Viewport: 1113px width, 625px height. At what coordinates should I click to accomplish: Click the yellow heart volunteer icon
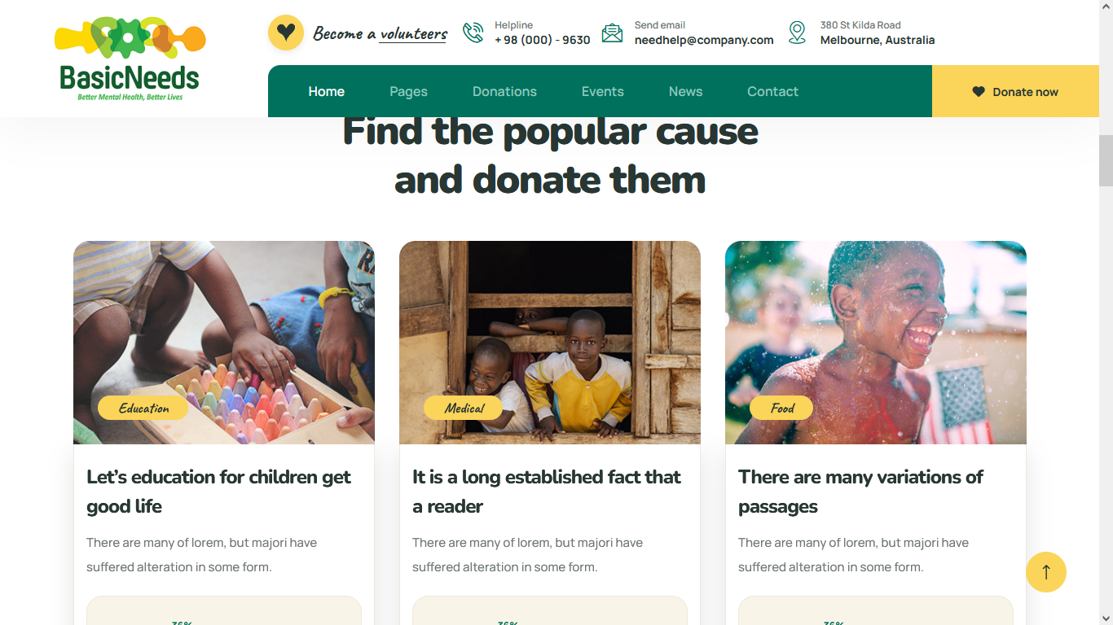coord(285,33)
